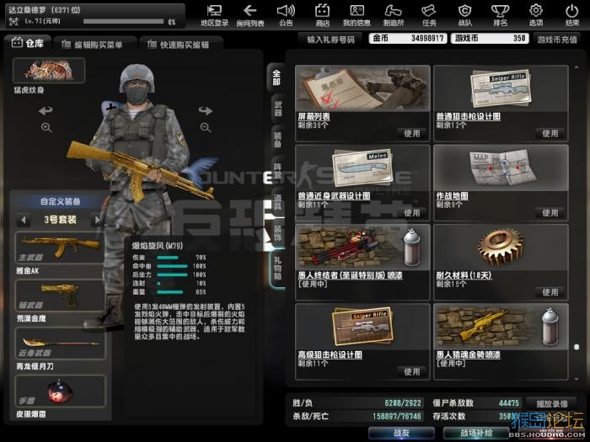Rotate character right with the curved arrow

point(206,110)
